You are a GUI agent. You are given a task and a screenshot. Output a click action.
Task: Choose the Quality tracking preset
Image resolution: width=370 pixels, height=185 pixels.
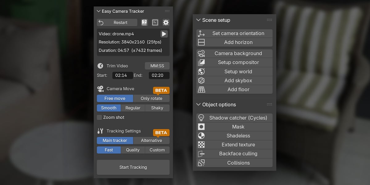coord(133,150)
